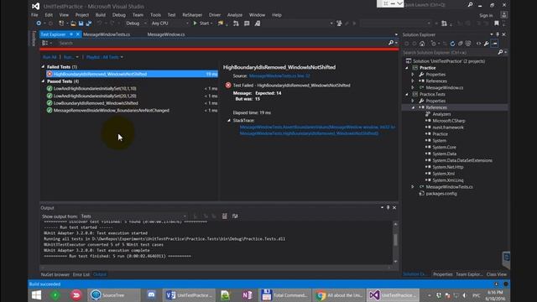Collapse the StackTrace section
The width and height of the screenshot is (537, 302).
(x=229, y=121)
